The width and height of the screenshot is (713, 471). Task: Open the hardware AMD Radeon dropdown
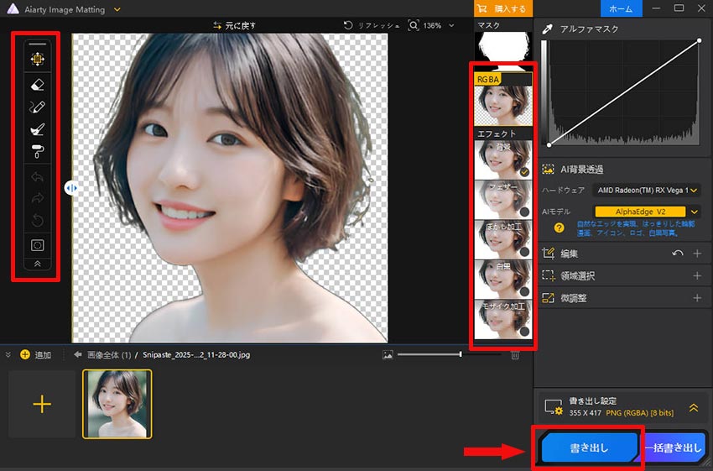(694, 191)
